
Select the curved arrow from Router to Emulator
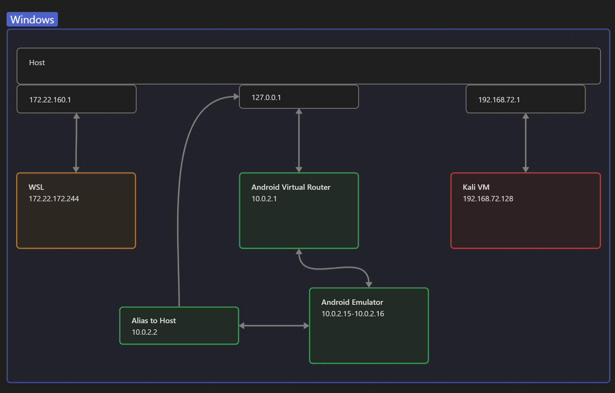point(334,268)
